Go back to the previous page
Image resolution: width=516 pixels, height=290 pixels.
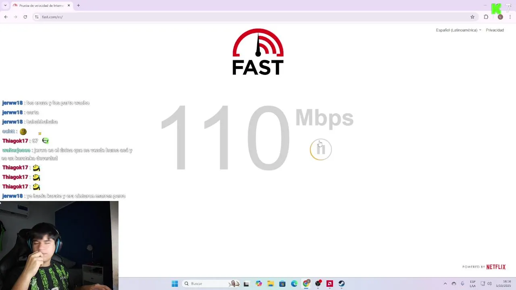point(6,17)
